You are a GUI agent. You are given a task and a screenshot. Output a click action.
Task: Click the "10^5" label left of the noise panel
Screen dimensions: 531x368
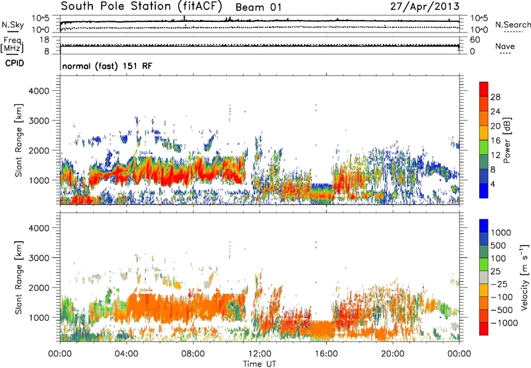click(x=40, y=19)
